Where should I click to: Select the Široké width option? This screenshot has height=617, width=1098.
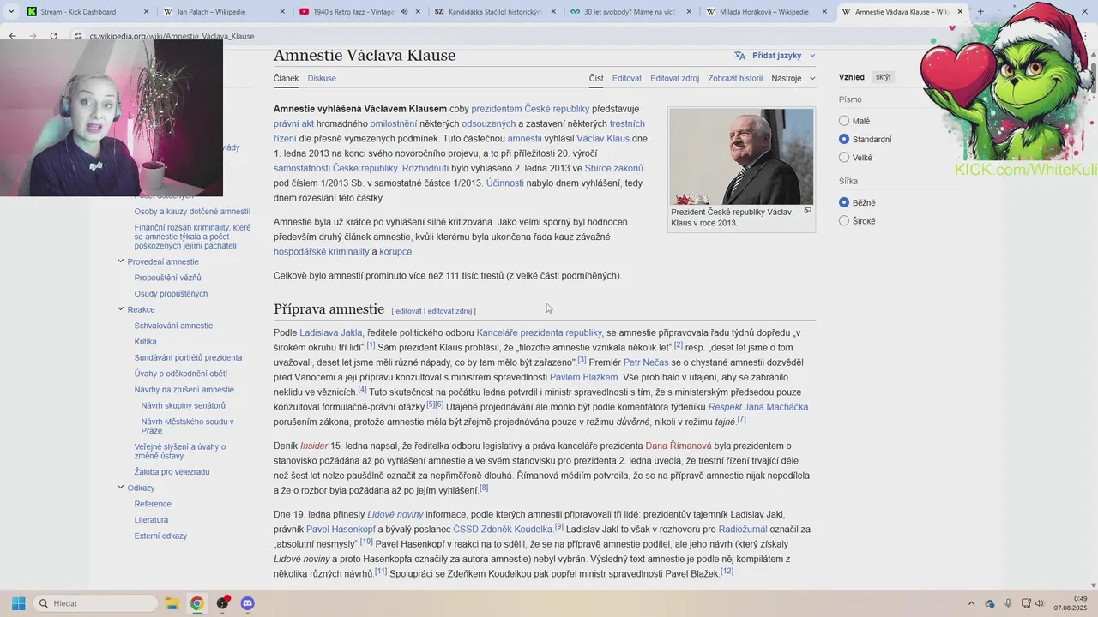click(844, 220)
